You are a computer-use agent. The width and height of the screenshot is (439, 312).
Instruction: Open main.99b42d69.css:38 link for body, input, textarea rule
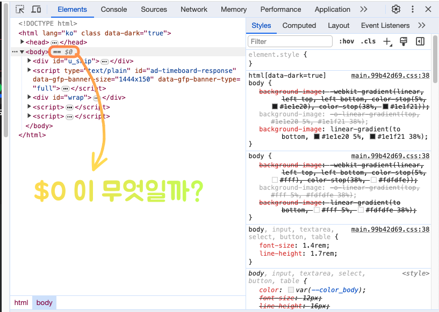point(390,229)
